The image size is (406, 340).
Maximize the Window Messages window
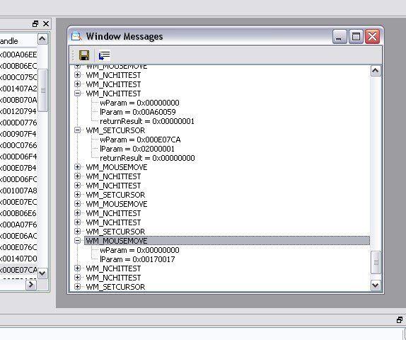click(x=356, y=37)
